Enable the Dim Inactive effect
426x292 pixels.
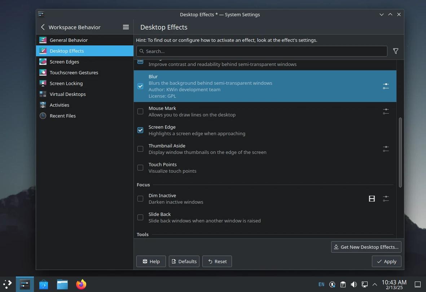click(140, 198)
